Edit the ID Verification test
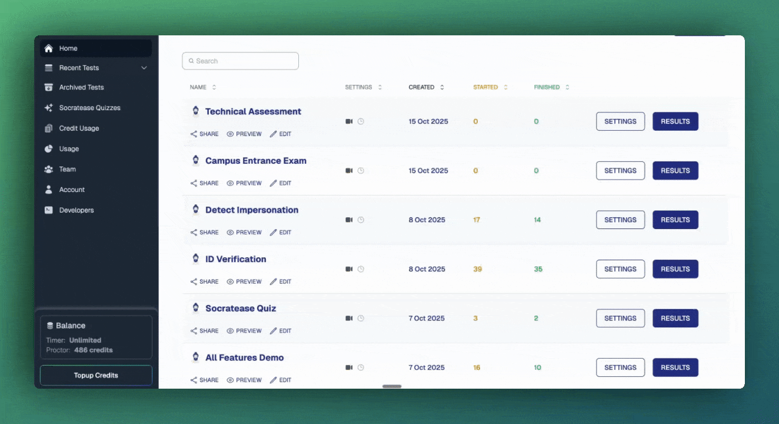This screenshot has height=424, width=779. pos(281,281)
